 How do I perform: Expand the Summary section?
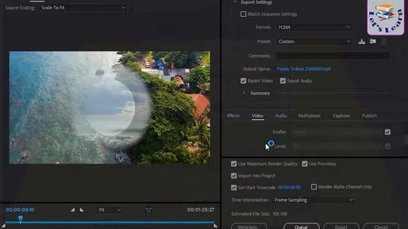pyautogui.click(x=244, y=93)
